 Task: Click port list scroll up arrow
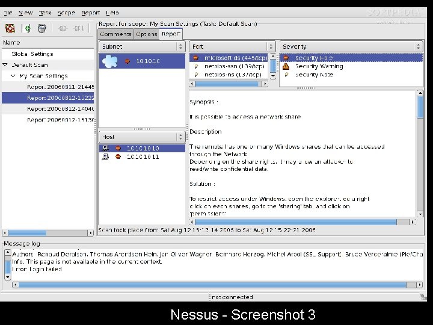[x=273, y=56]
